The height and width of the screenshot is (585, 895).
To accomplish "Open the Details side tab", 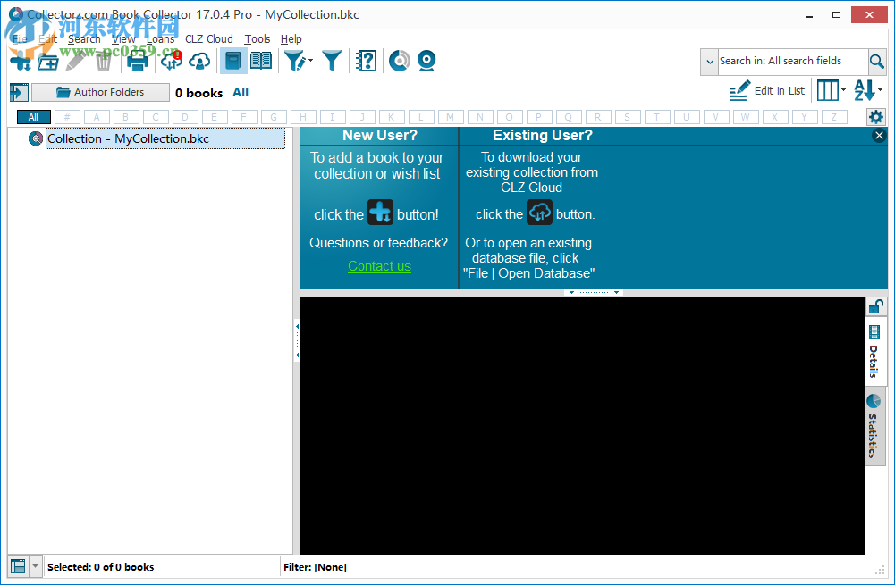I will coord(874,352).
